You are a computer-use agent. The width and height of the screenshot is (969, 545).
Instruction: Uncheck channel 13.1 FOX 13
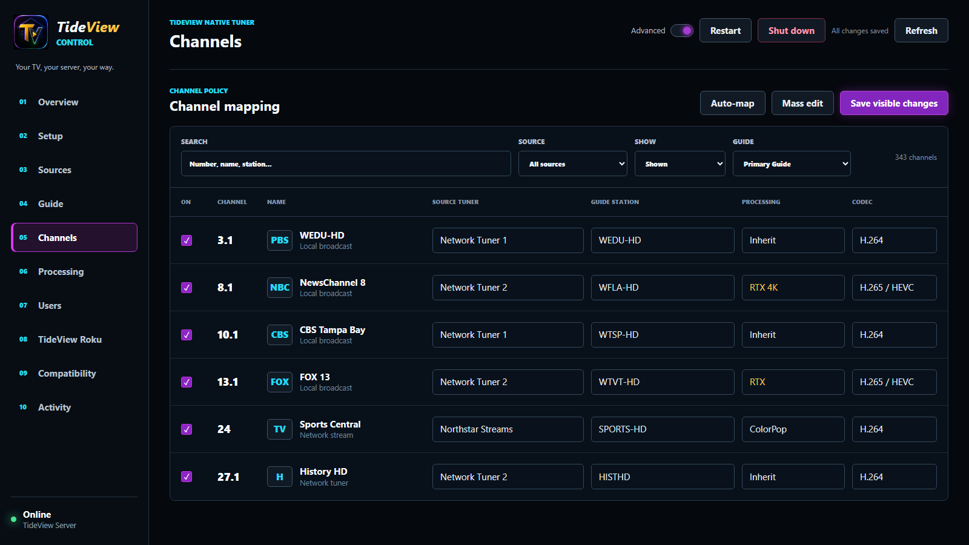coord(187,382)
